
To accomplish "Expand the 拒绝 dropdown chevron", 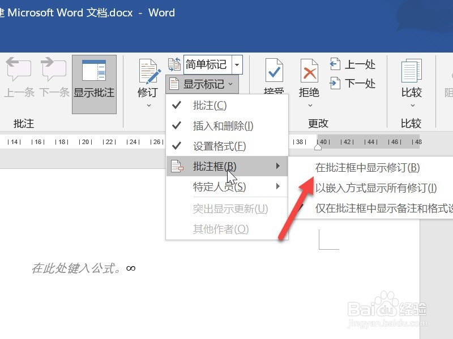I will click(310, 106).
